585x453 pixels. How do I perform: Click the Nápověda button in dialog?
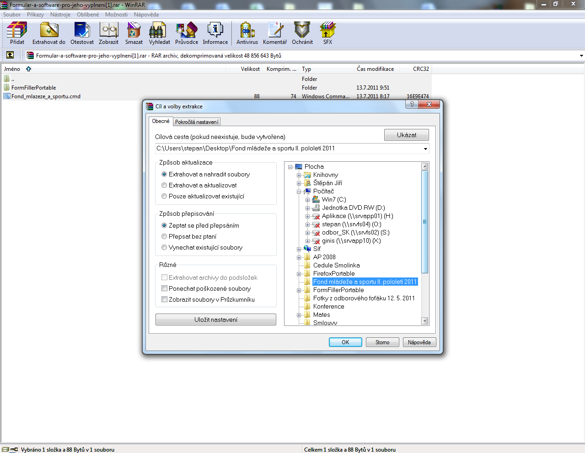[419, 342]
